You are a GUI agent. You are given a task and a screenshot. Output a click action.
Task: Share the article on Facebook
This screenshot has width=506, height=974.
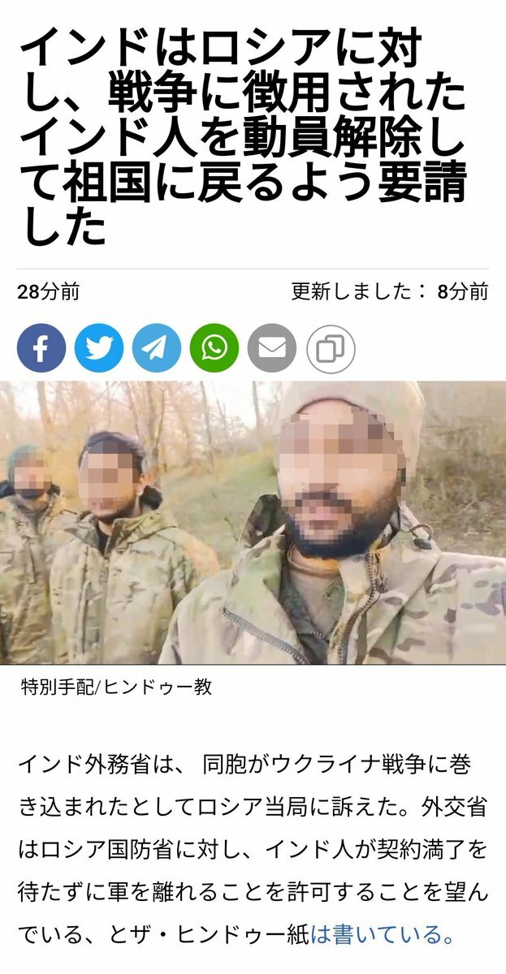pyautogui.click(x=41, y=349)
